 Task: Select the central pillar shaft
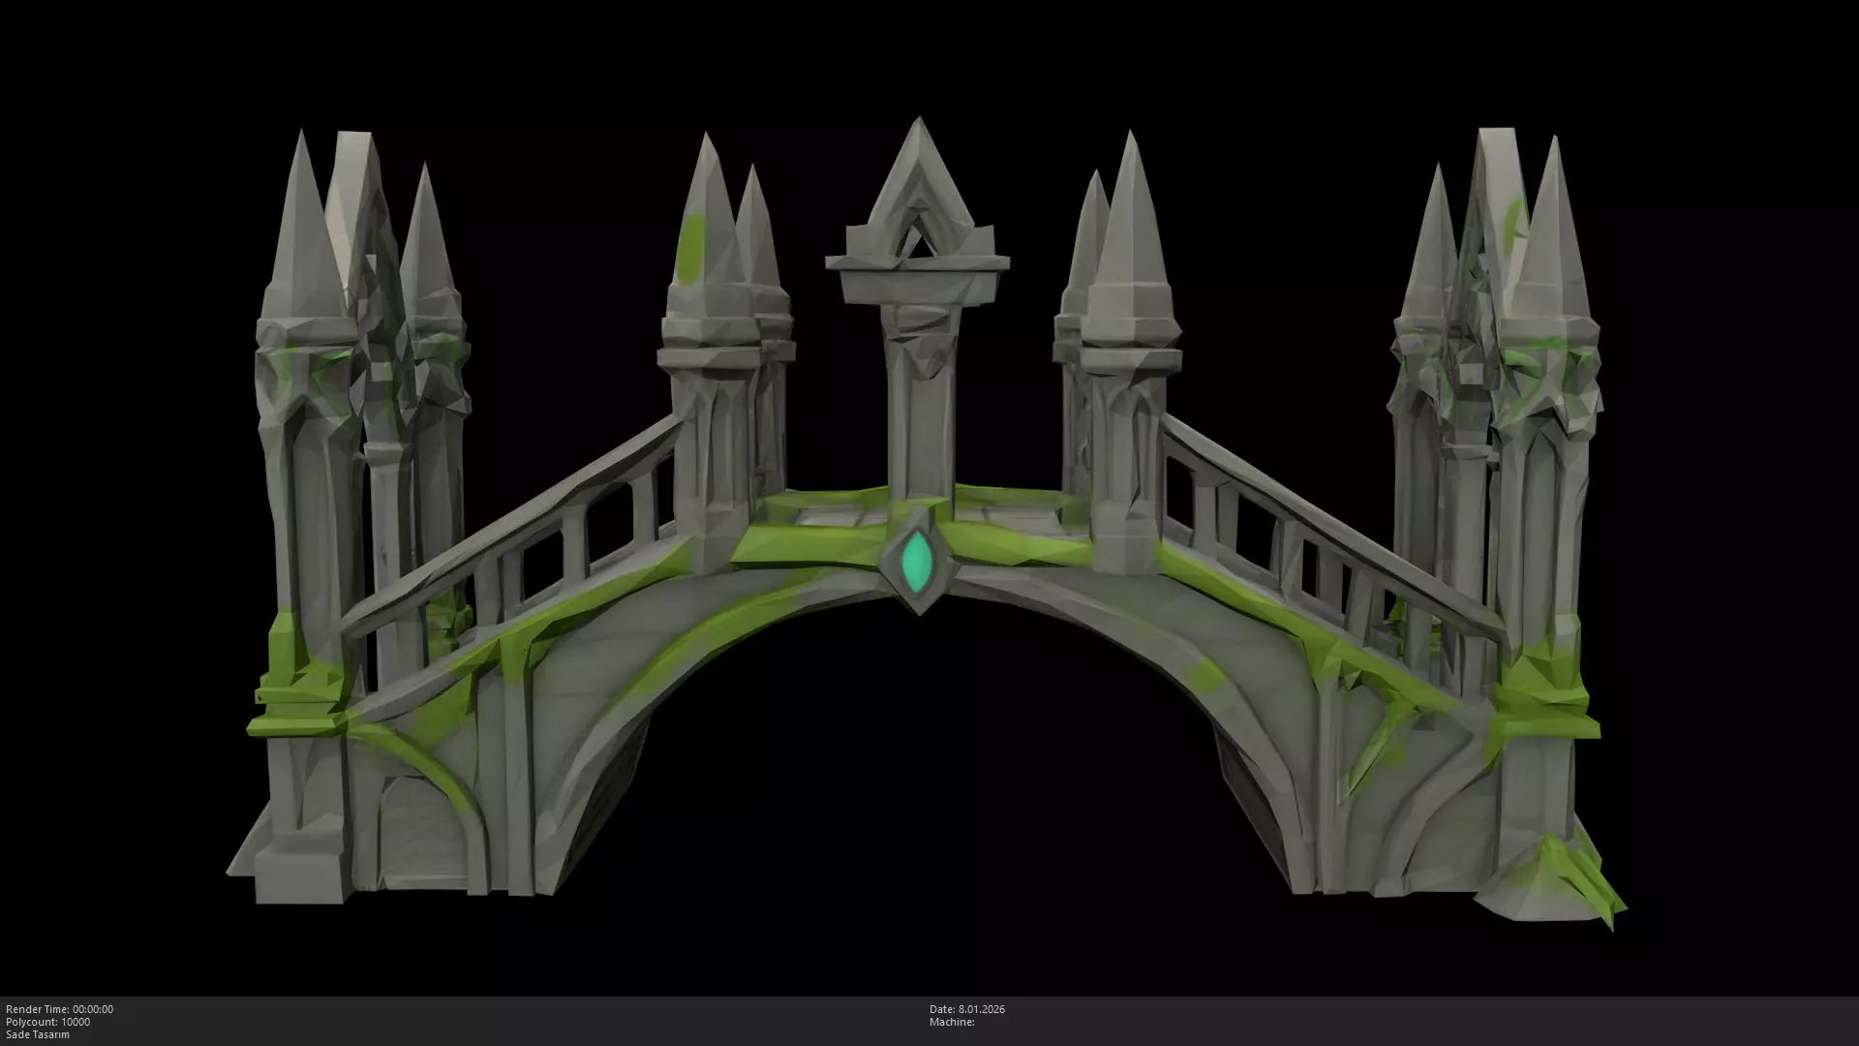pos(918,416)
